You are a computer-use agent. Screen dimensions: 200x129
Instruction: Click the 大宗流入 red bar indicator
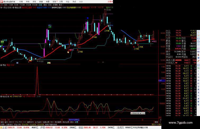176,63
